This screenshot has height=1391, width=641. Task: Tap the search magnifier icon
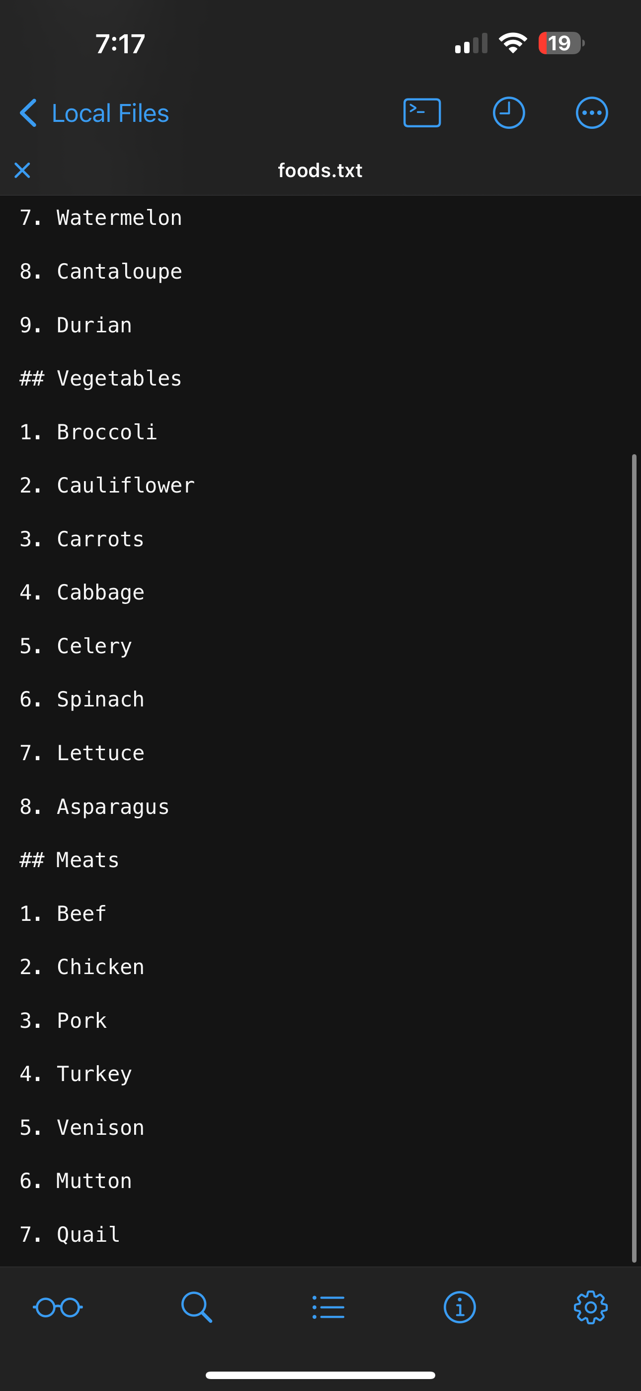(x=196, y=1307)
